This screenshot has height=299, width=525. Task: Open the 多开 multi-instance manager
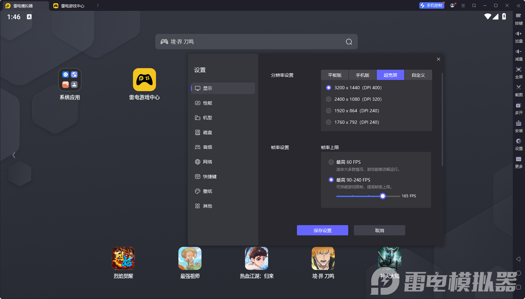[519, 108]
